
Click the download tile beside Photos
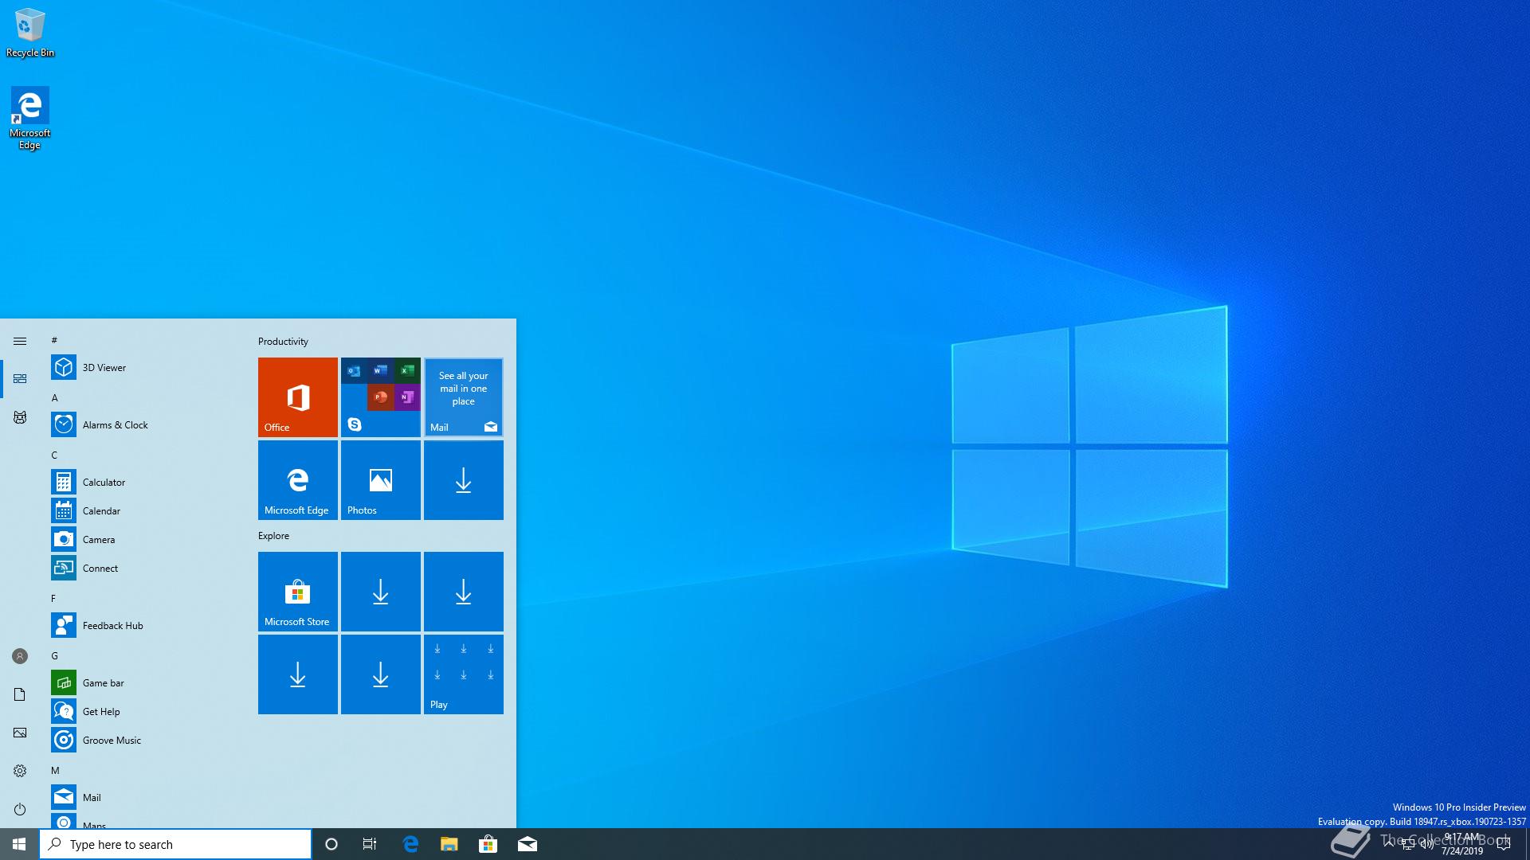[464, 480]
